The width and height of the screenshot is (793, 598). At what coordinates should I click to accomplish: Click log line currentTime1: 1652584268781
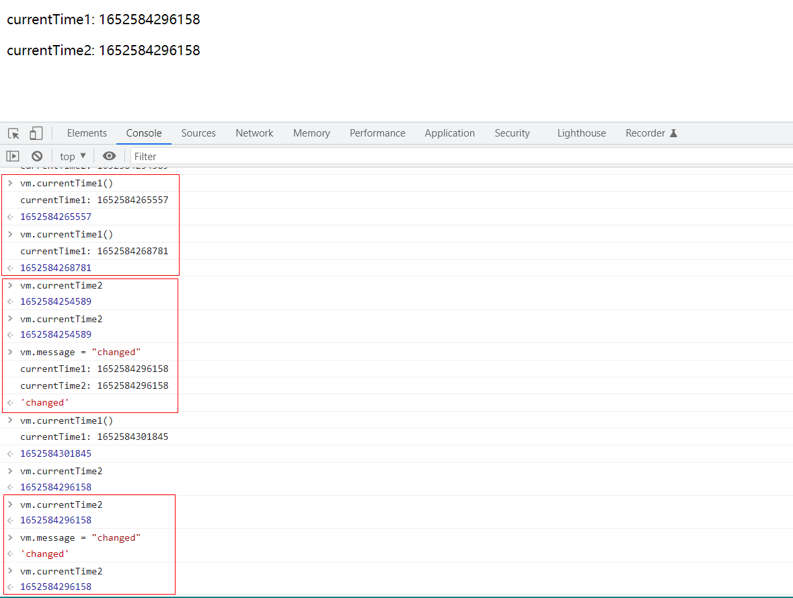tap(94, 251)
